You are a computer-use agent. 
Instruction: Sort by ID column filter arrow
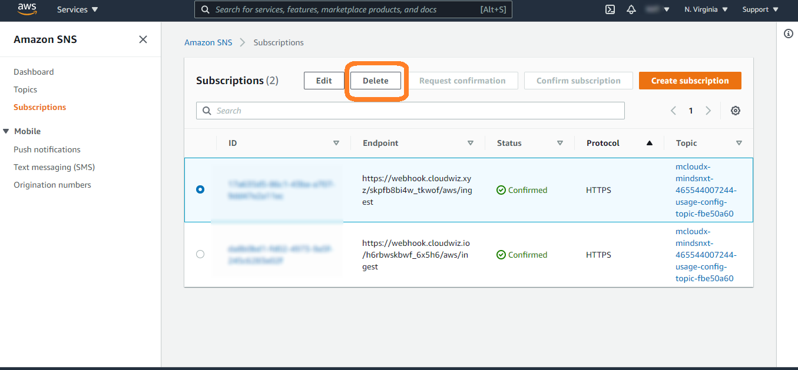336,143
